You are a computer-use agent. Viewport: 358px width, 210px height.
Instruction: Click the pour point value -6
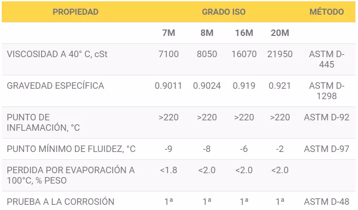(244, 149)
